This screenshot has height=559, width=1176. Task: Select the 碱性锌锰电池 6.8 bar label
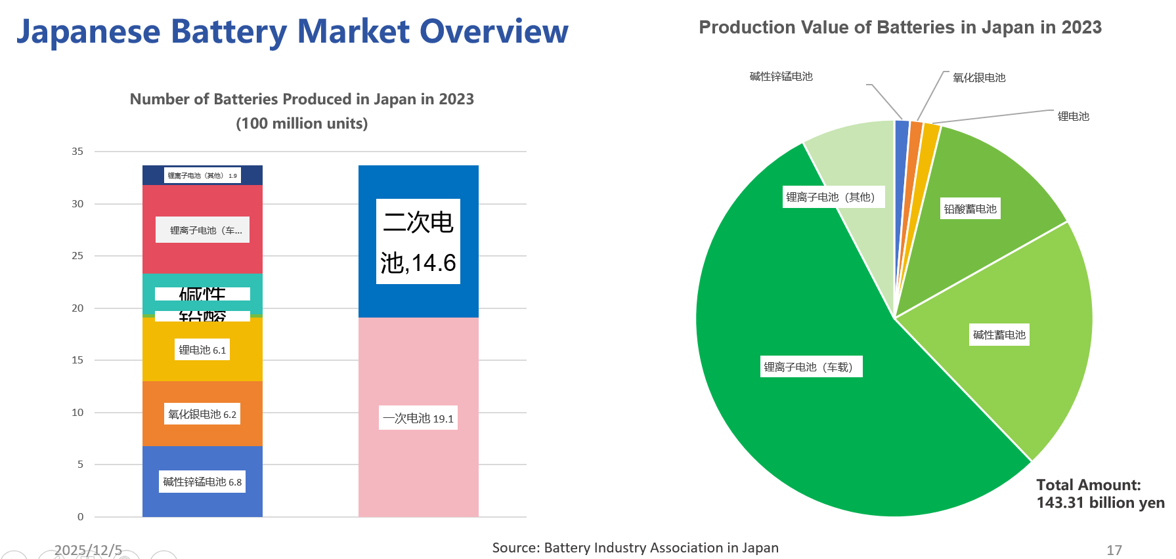point(202,482)
